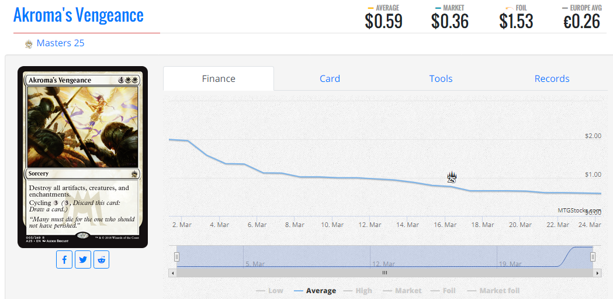Click the navigator scroll left arrow
This screenshot has height=299, width=613.
point(172,273)
